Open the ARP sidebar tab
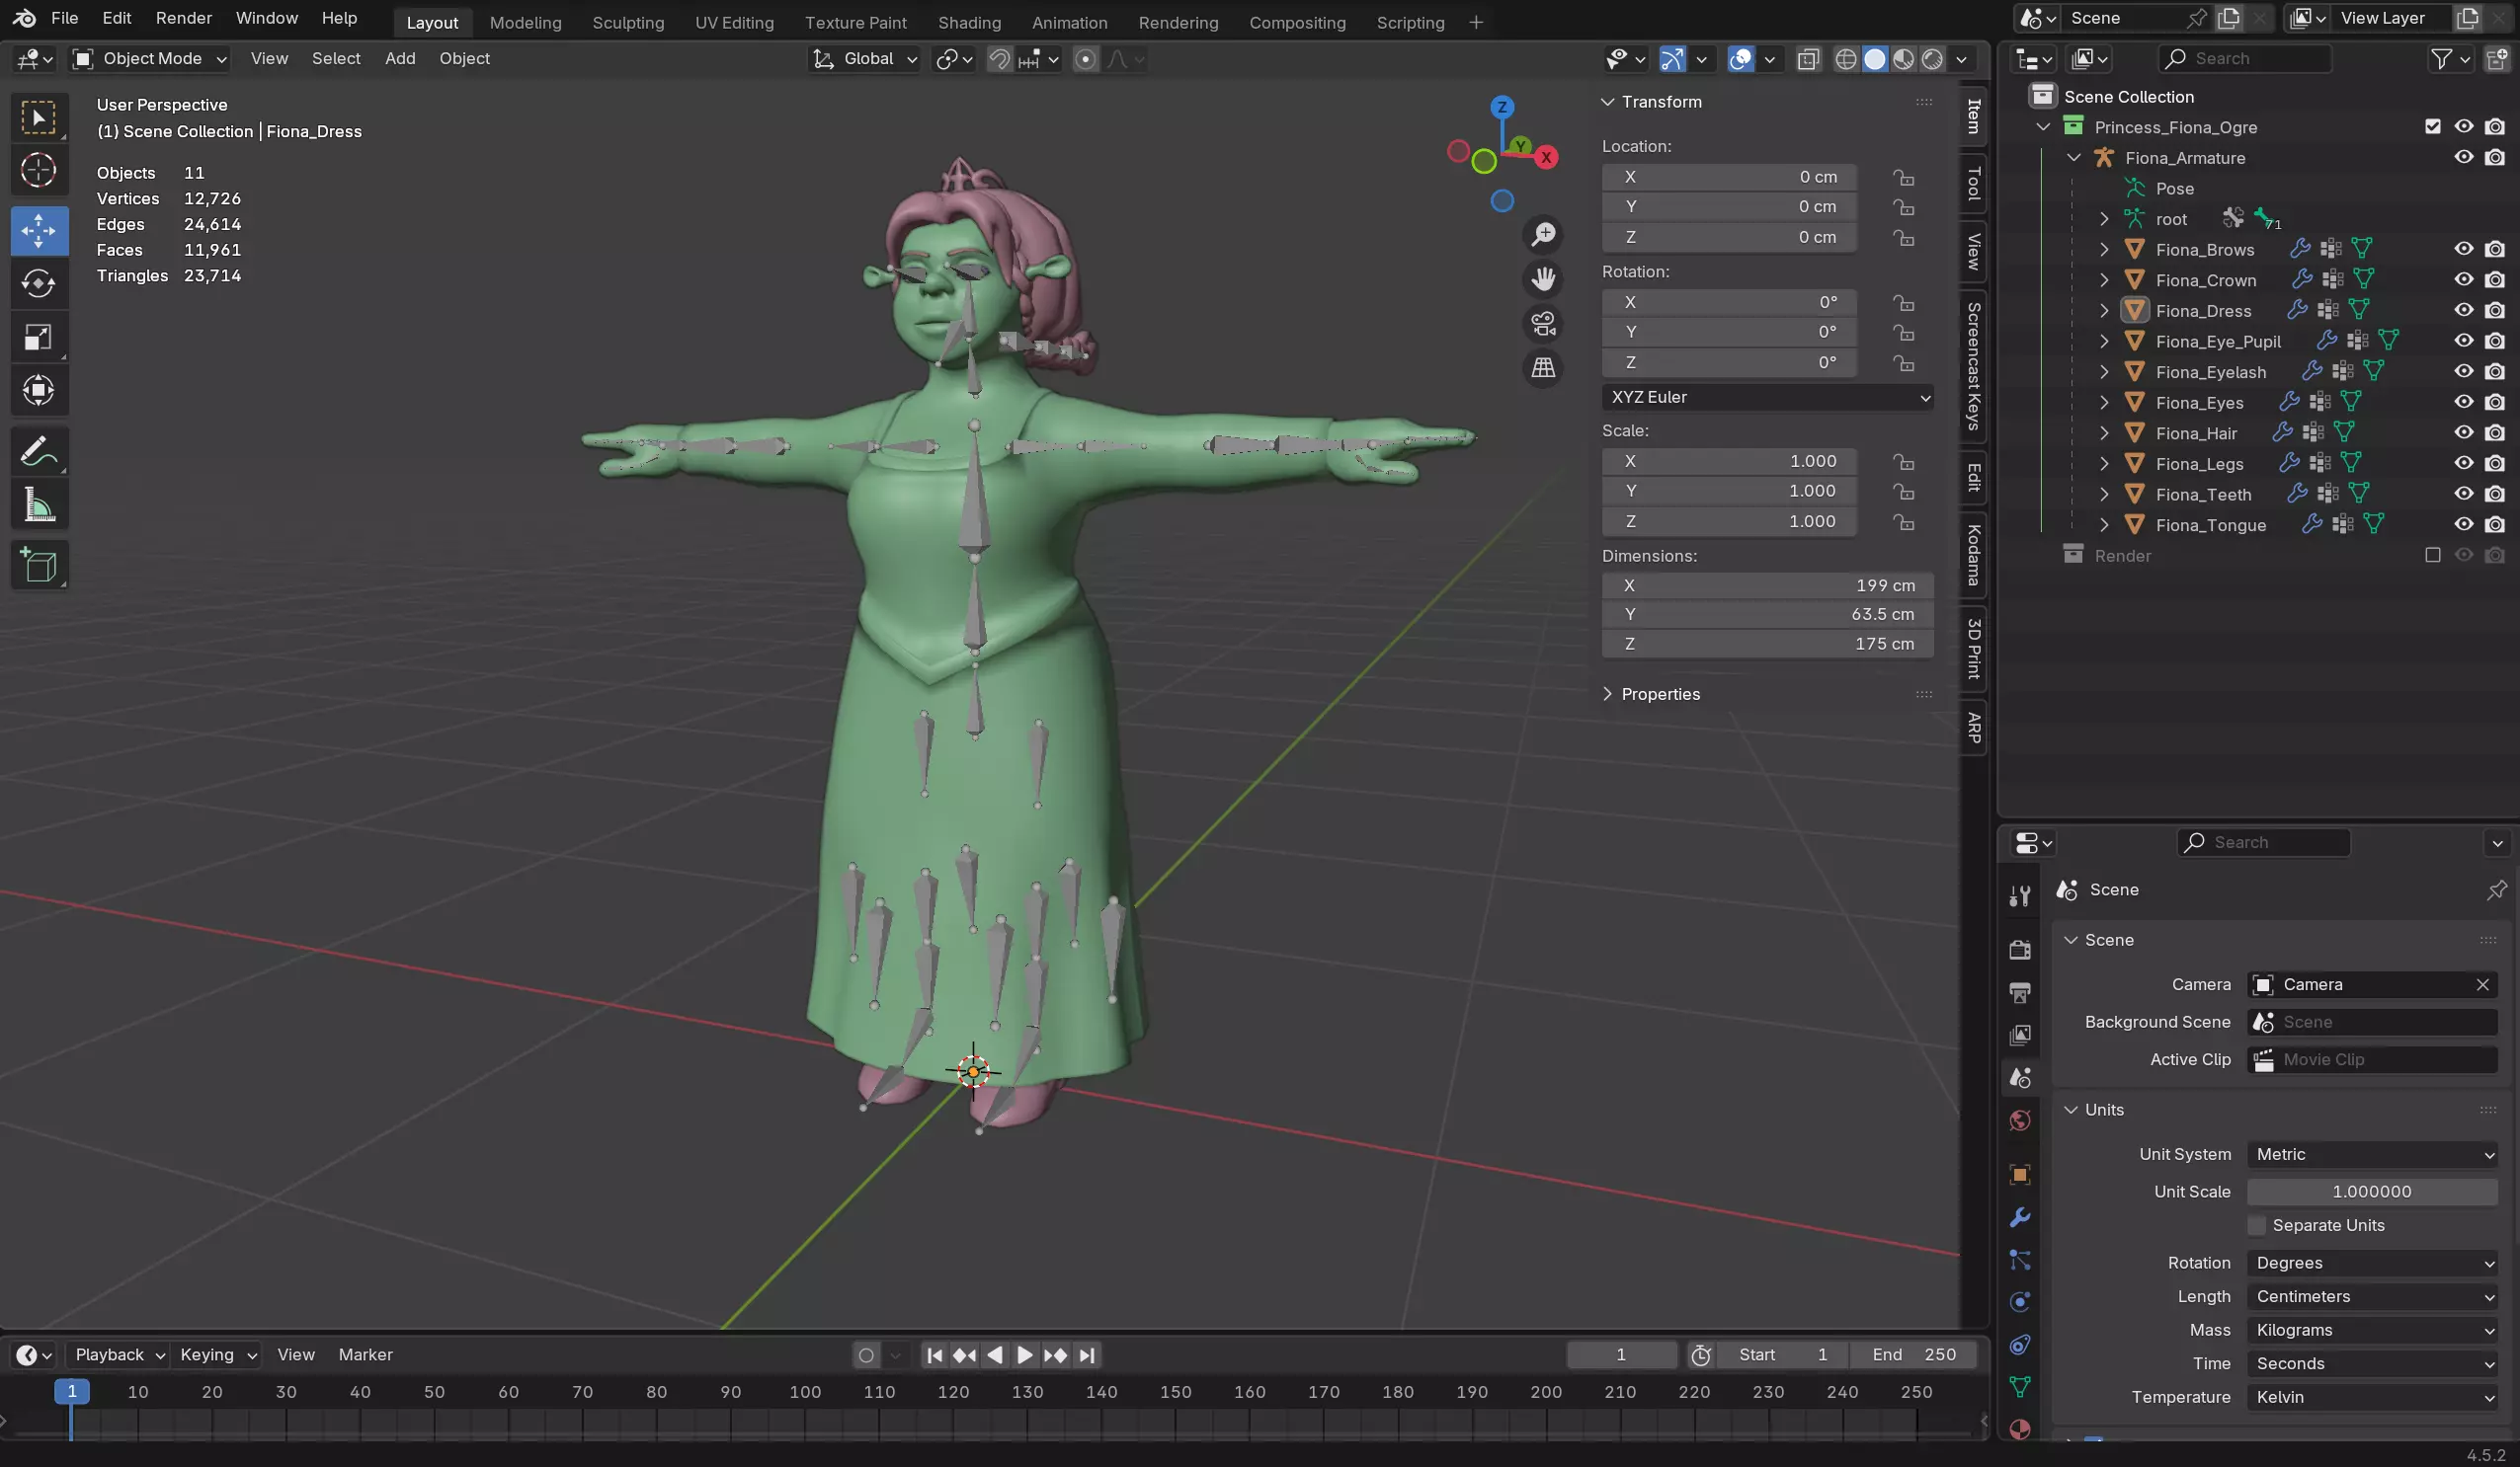Image resolution: width=2520 pixels, height=1467 pixels. click(x=1973, y=728)
